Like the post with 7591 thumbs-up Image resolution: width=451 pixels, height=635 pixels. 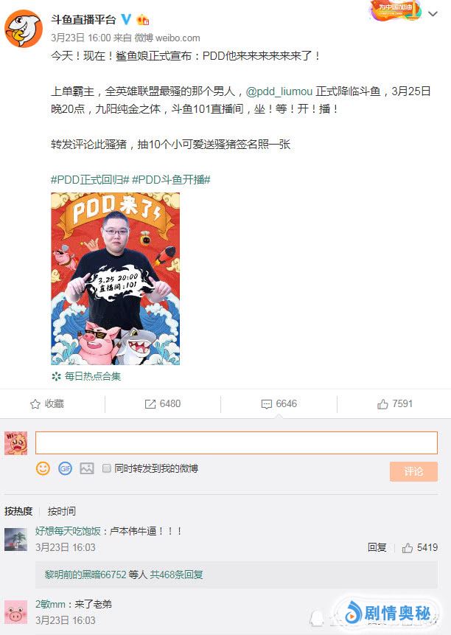[x=395, y=403]
